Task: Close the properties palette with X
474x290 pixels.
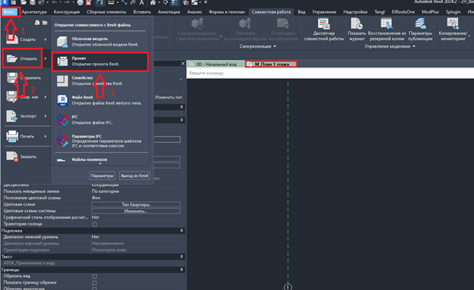Action: coord(182,64)
